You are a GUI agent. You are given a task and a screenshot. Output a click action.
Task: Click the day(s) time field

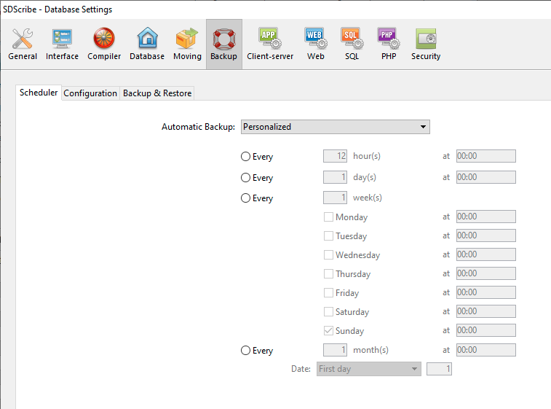[x=486, y=177]
